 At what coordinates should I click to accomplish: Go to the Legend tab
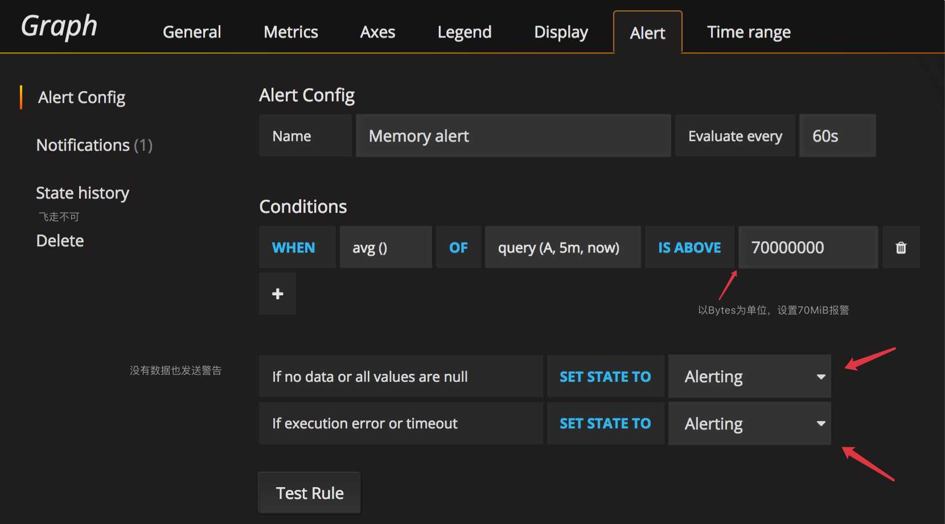tap(465, 32)
